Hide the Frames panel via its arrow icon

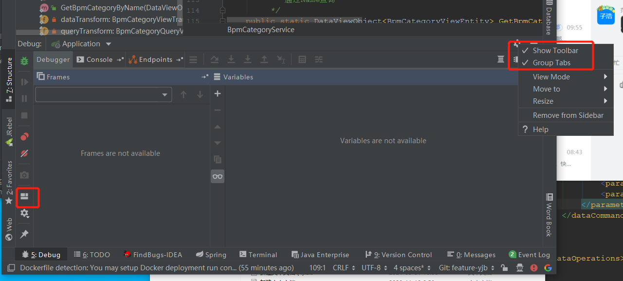click(205, 77)
